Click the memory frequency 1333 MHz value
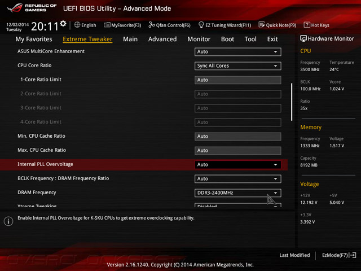361x271 pixels. pyautogui.click(x=310, y=146)
